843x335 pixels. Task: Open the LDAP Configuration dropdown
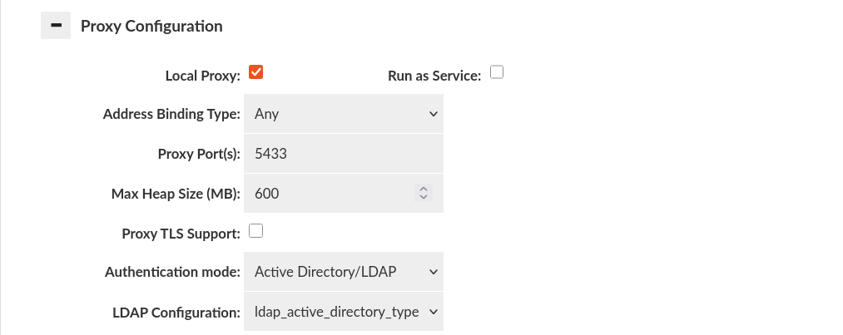coord(344,312)
